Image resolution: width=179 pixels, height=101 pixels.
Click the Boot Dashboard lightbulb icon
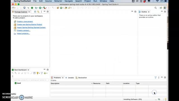click(x=37, y=73)
